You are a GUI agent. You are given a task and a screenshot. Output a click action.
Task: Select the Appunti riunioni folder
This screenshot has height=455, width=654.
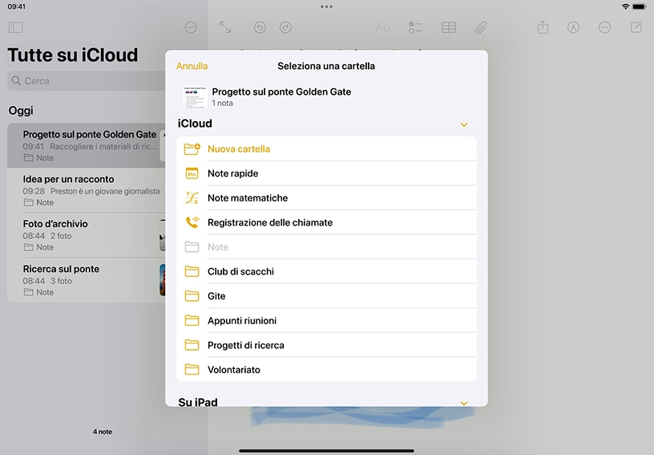point(326,321)
